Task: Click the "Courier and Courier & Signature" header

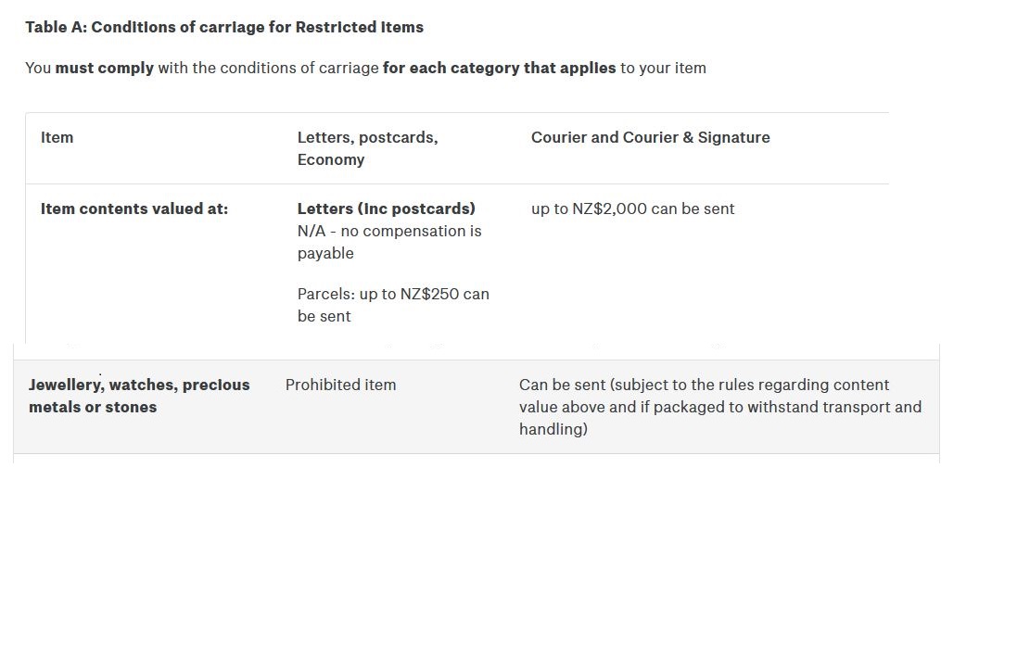Action: coord(650,137)
